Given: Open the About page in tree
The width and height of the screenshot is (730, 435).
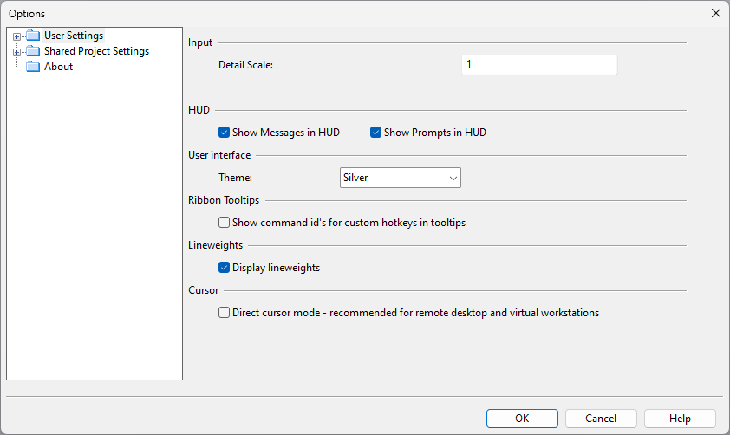Looking at the screenshot, I should (x=58, y=67).
